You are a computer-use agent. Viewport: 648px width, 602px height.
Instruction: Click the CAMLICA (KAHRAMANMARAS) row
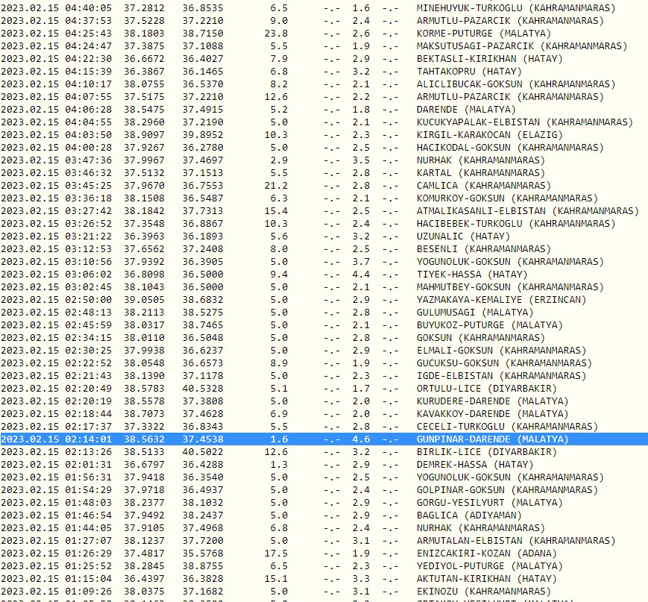coord(324,186)
